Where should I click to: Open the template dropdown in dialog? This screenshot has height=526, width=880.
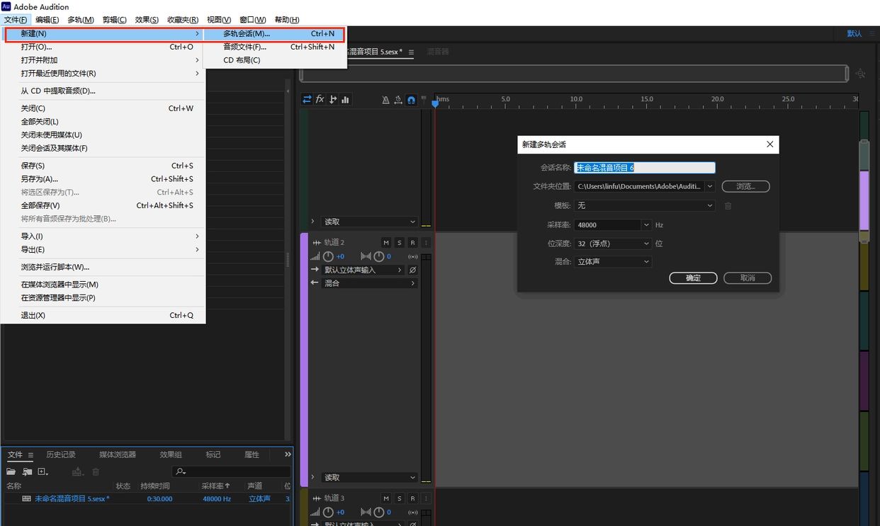pyautogui.click(x=644, y=205)
